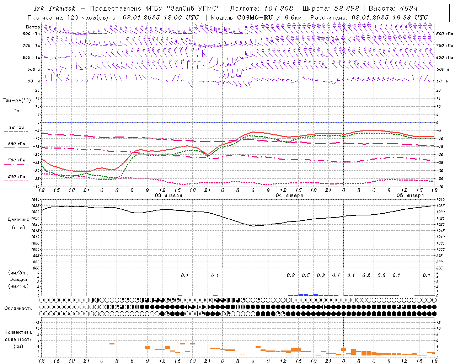455x364 pixels.
Task: Click the Широта: 52.292 value
Action: 331,9
